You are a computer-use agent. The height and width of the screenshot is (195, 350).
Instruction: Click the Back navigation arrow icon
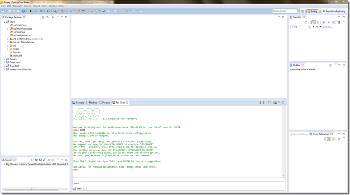[126, 11]
